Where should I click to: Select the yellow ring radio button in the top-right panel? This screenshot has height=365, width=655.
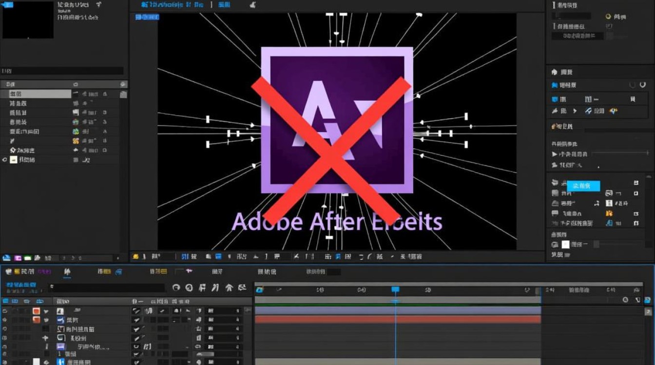[x=608, y=16]
